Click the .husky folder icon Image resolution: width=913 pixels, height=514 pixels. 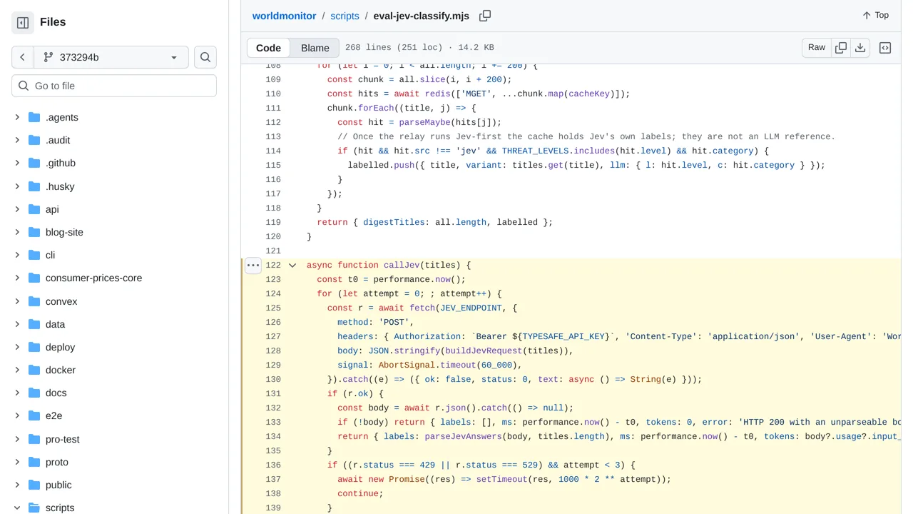[34, 186]
